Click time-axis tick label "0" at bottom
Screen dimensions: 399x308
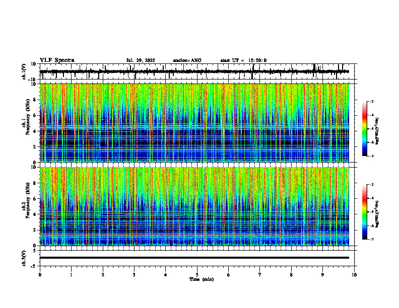coord(40,275)
